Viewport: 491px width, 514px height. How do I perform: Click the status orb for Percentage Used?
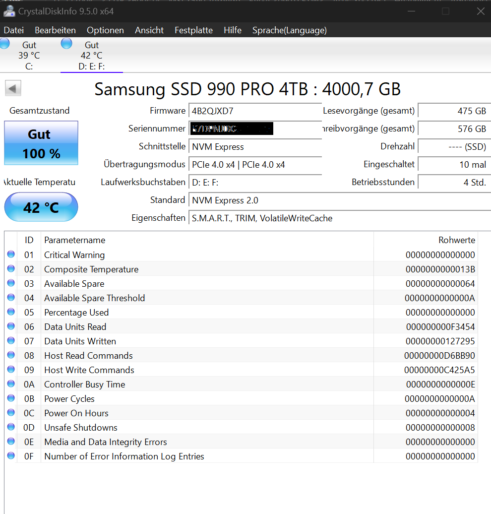tap(11, 312)
